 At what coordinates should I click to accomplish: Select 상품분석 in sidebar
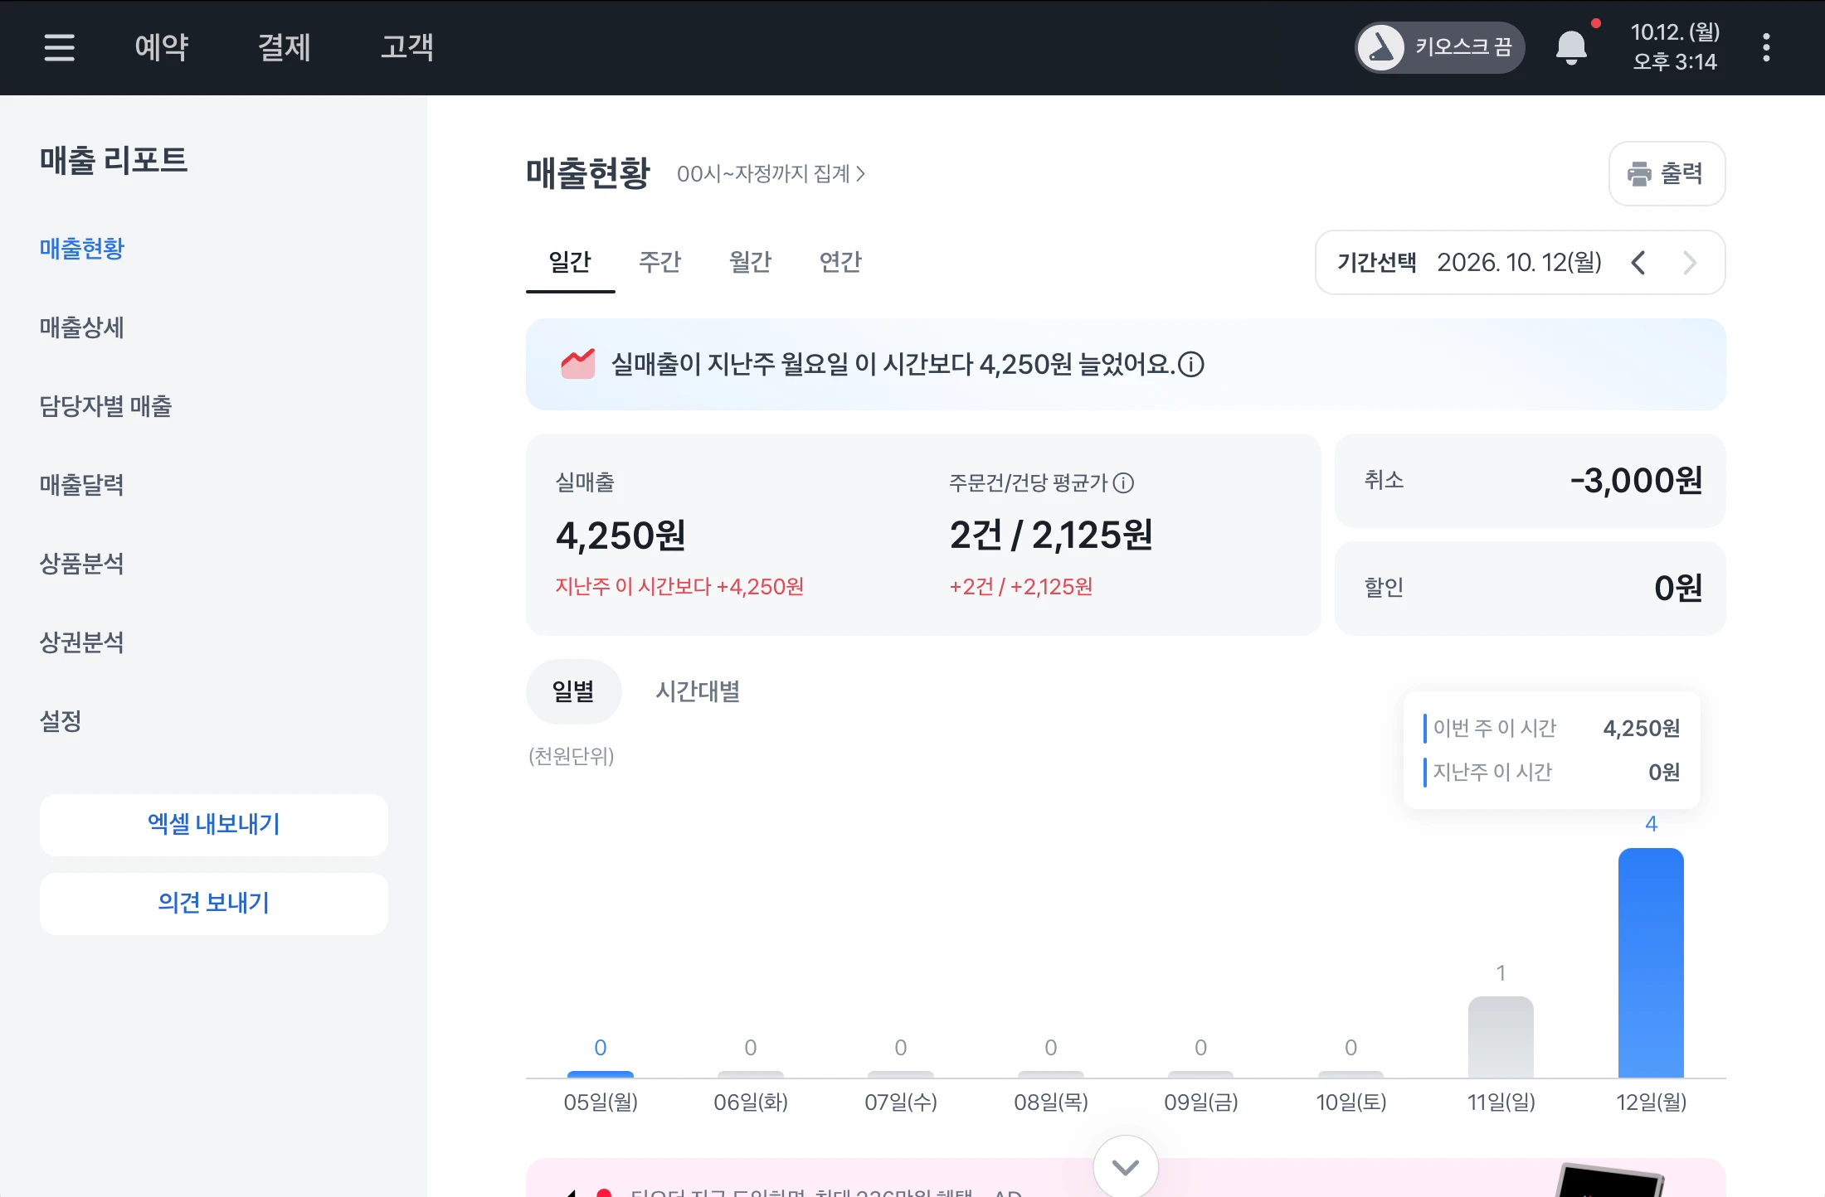(x=81, y=564)
